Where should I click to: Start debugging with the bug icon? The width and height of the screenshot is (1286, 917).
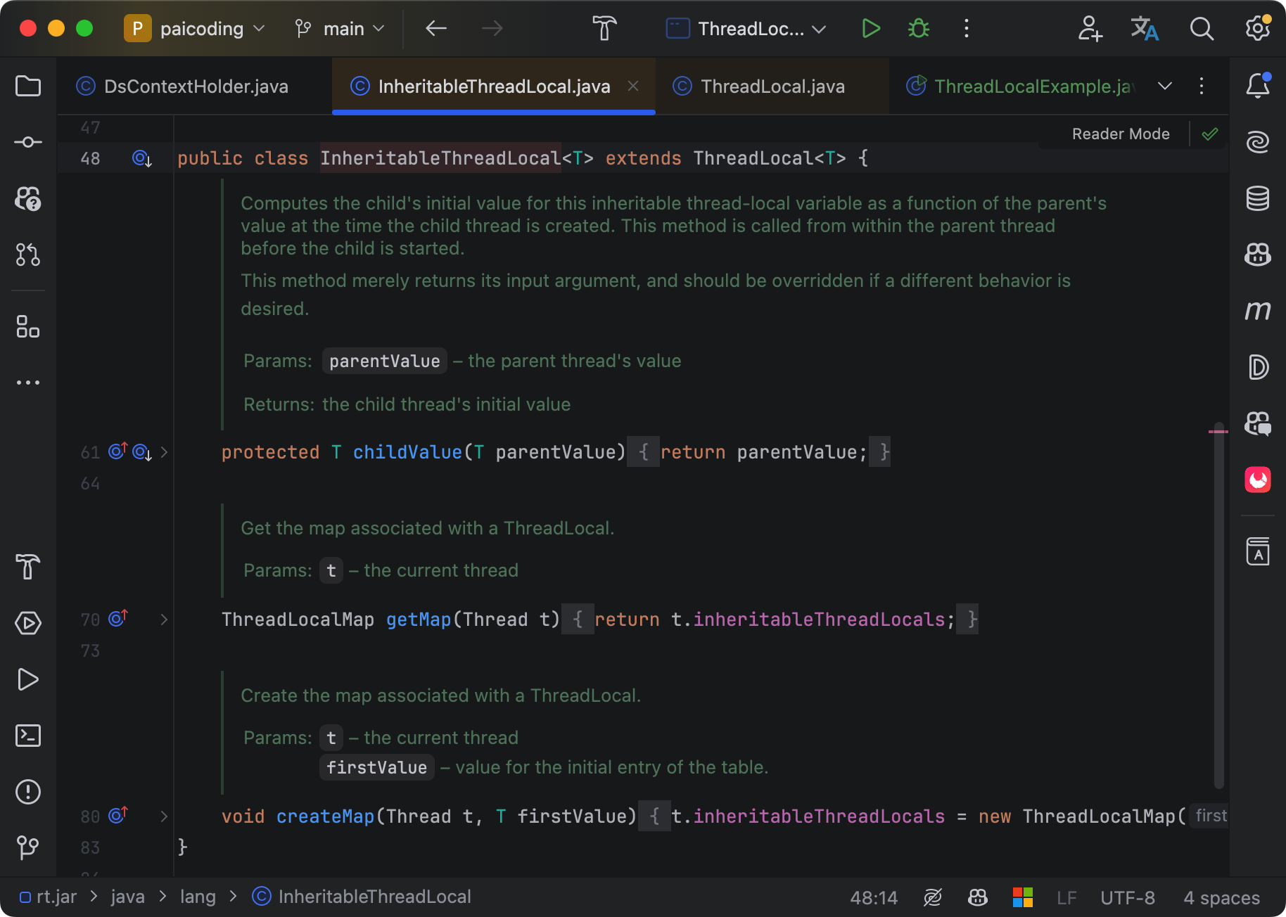point(918,29)
